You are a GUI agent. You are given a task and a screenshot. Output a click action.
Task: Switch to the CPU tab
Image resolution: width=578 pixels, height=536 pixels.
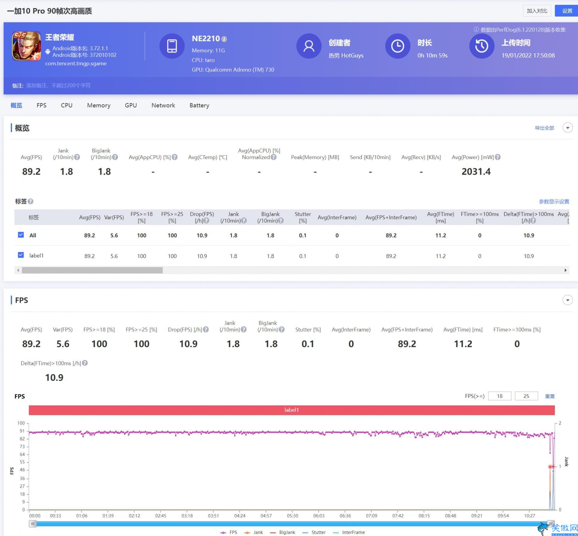(67, 105)
